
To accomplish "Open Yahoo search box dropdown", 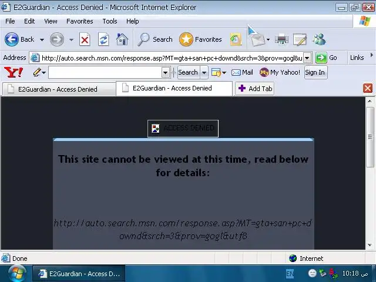I will tap(166, 72).
